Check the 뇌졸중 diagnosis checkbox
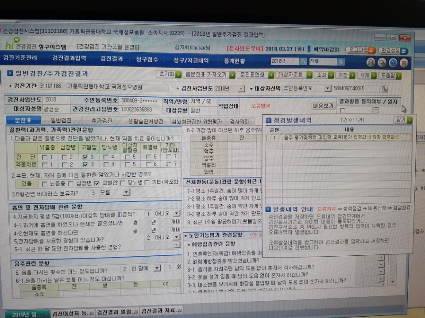 (x=45, y=157)
